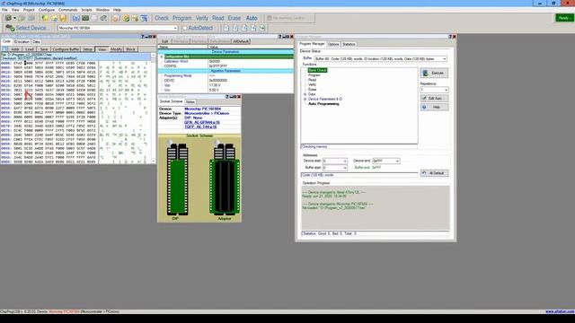The height and width of the screenshot is (323, 575).
Task: Click the Load button in buffer window
Action: coord(30,49)
